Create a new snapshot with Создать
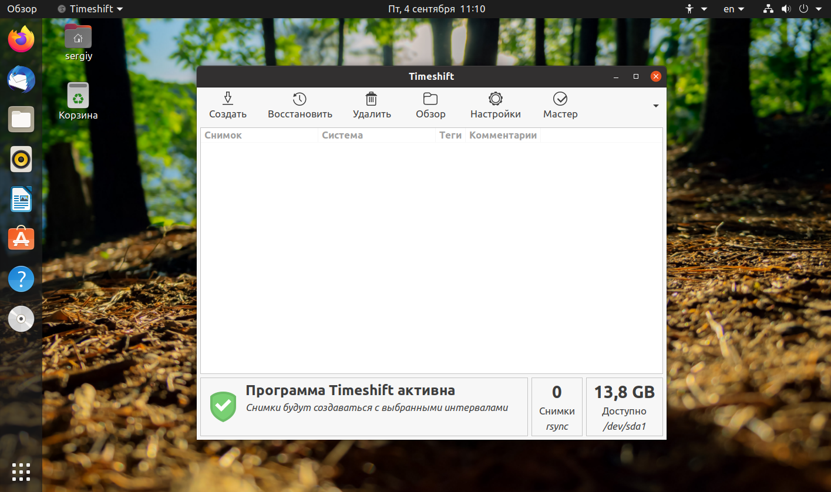 pyautogui.click(x=228, y=106)
